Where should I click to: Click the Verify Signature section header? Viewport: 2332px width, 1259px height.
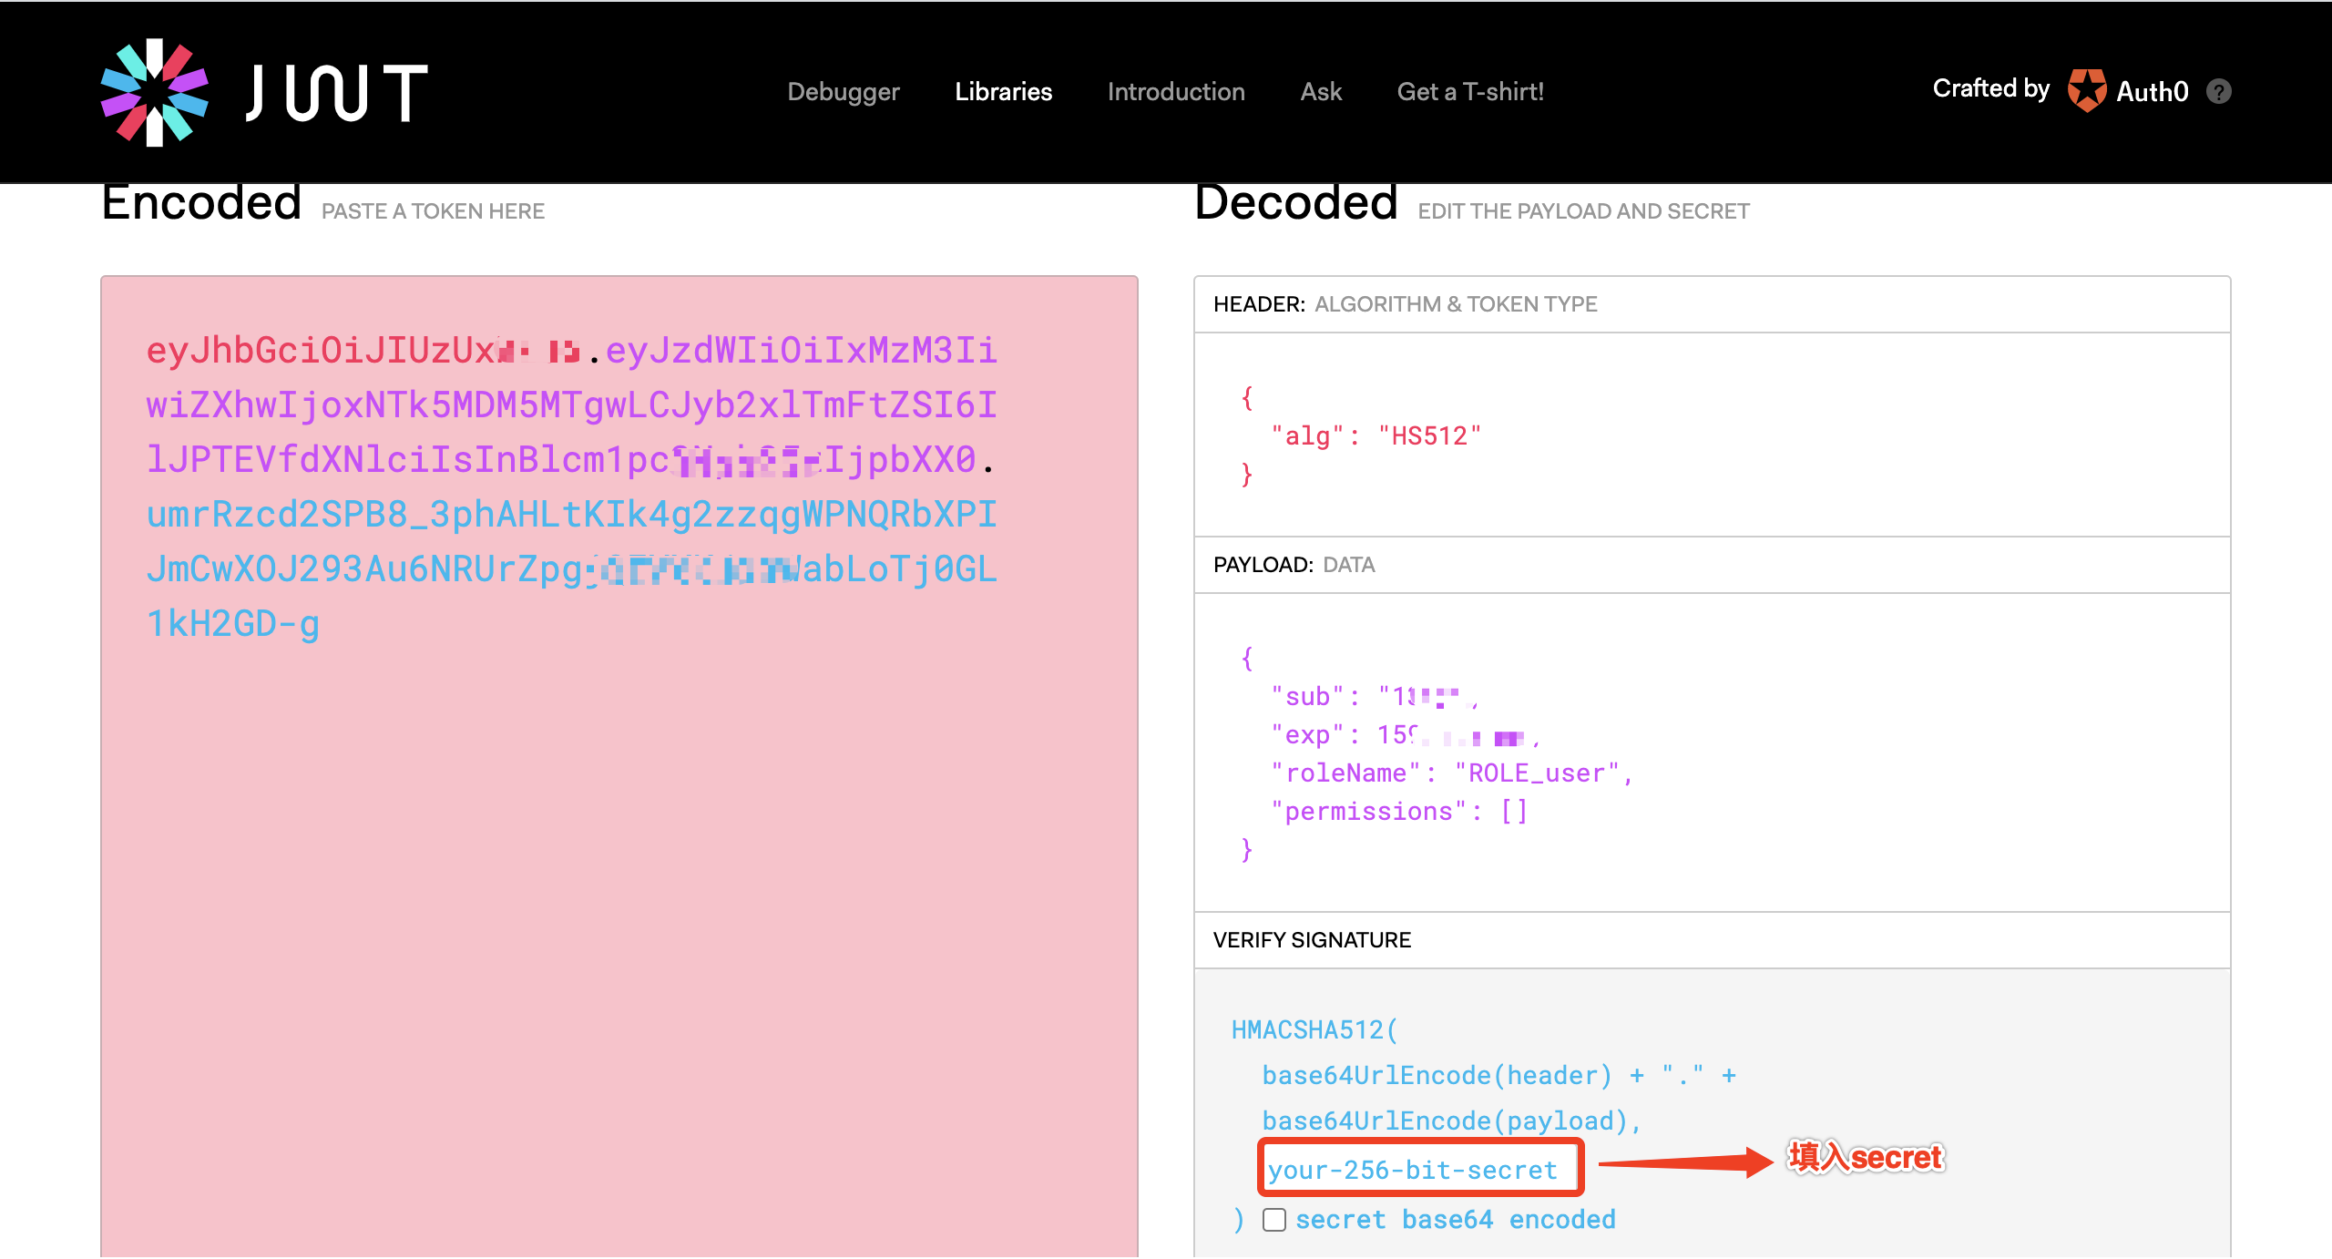coord(1312,940)
